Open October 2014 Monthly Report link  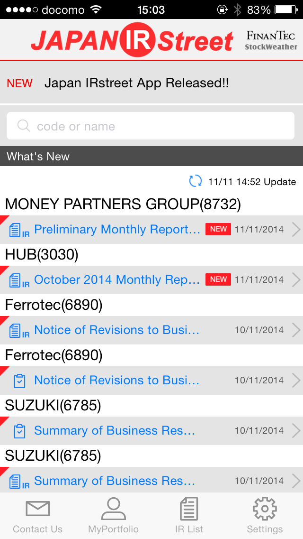[117, 279]
